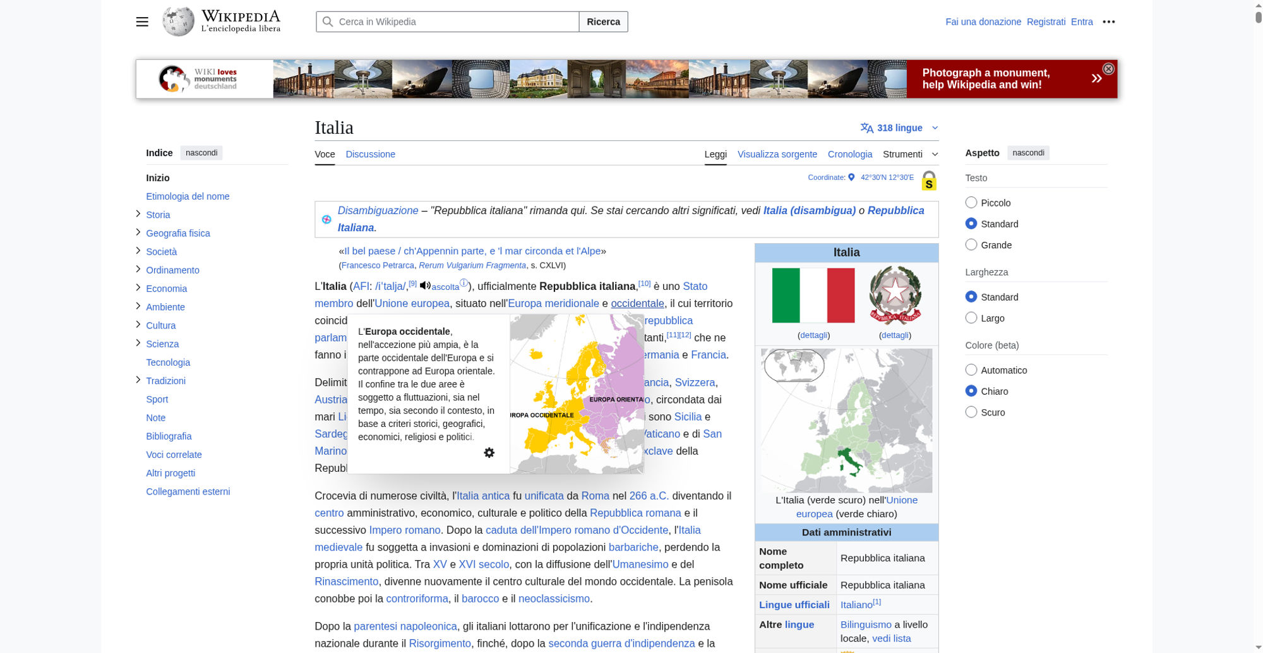Click the yellow padlock protection icon
1263x653 pixels.
click(929, 181)
